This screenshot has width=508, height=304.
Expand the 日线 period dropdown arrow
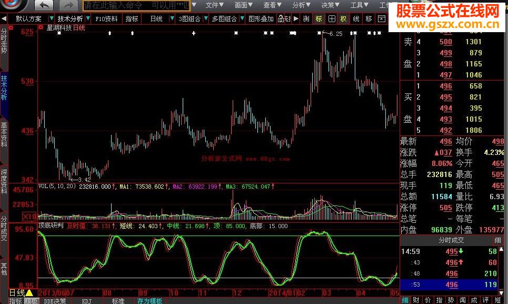pos(172,19)
